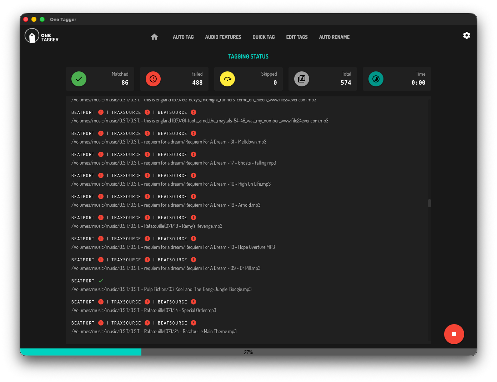Stop tagging with the red stop button
The width and height of the screenshot is (497, 382).
pyautogui.click(x=454, y=334)
